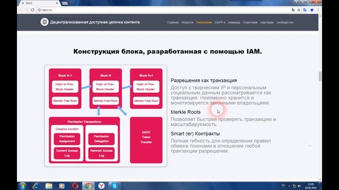Open Skype from the taskbar
The width and height of the screenshot is (339, 190).
tap(114, 186)
